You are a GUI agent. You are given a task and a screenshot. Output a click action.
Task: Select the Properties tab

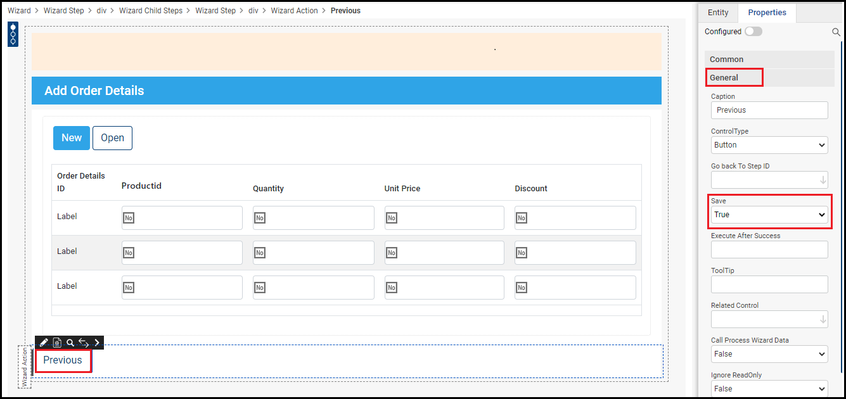tap(767, 13)
